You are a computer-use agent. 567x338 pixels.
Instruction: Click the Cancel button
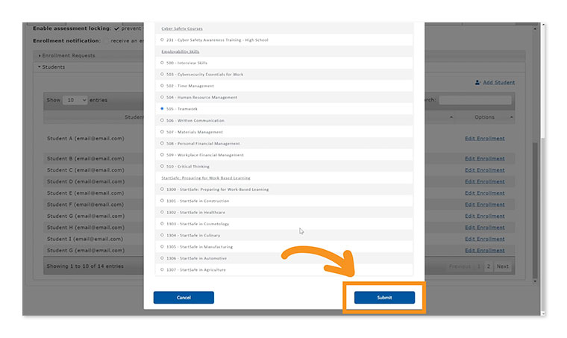coord(184,298)
